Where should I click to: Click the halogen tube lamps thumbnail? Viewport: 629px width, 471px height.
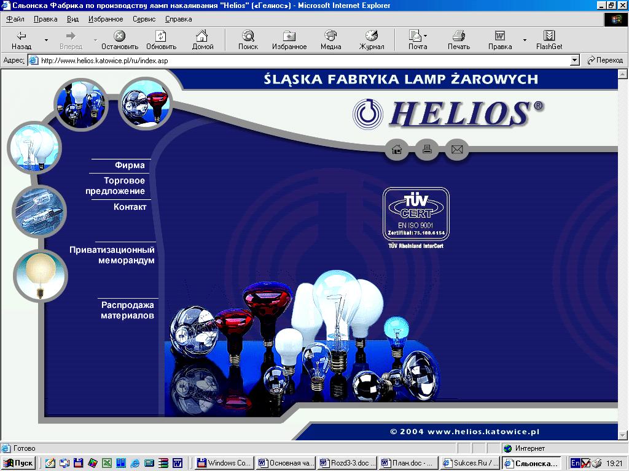39,211
